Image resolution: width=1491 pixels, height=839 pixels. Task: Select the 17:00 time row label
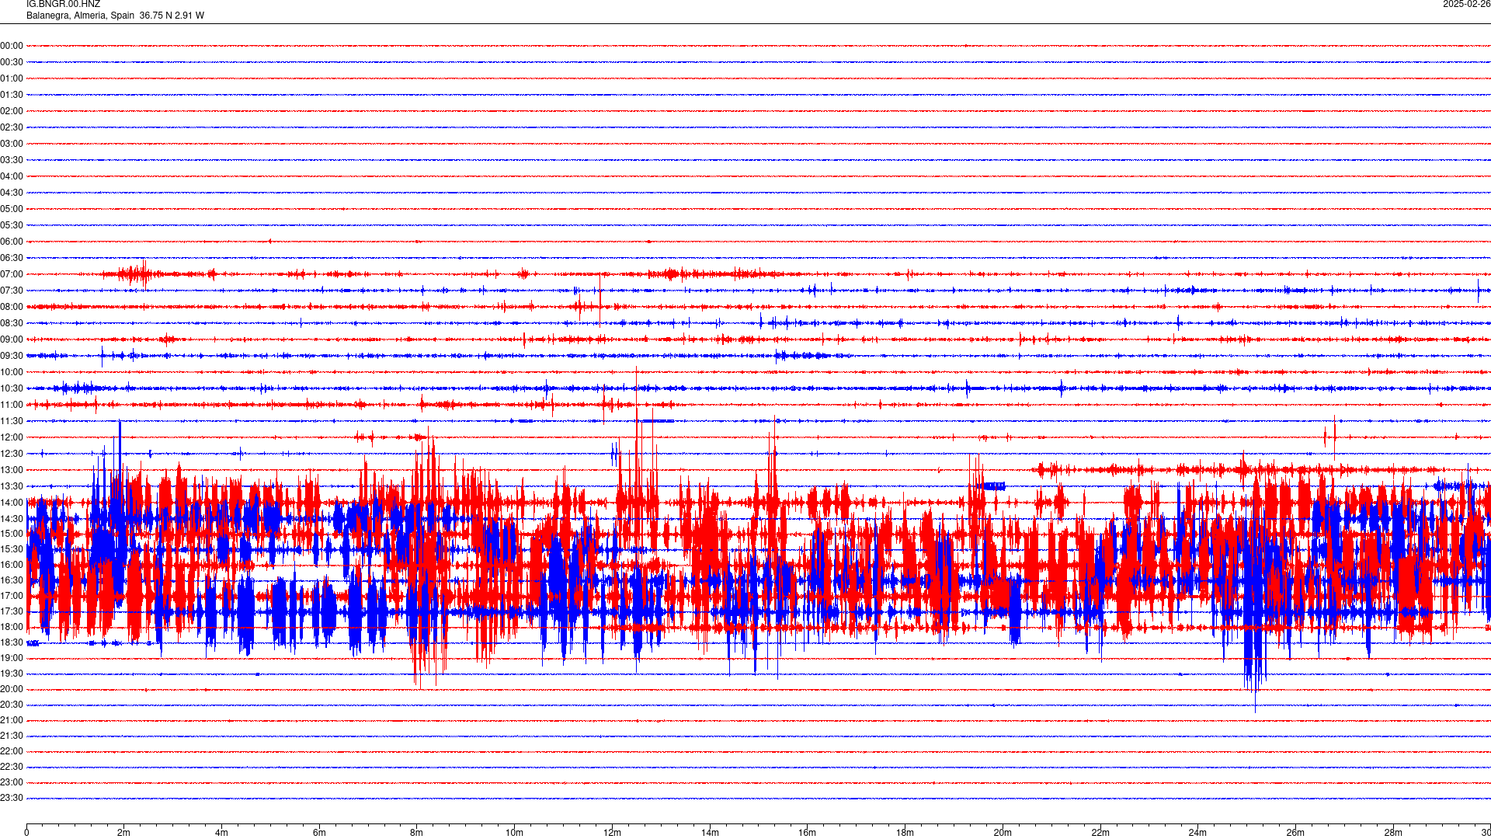click(12, 596)
